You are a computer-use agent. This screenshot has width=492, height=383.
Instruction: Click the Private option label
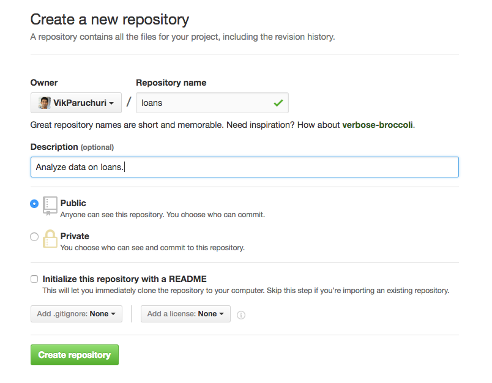[x=75, y=236]
